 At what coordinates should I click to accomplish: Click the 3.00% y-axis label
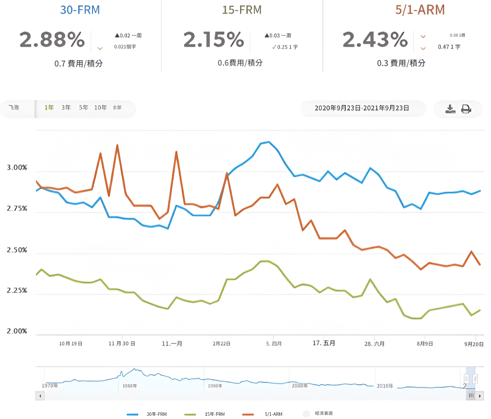(x=17, y=168)
